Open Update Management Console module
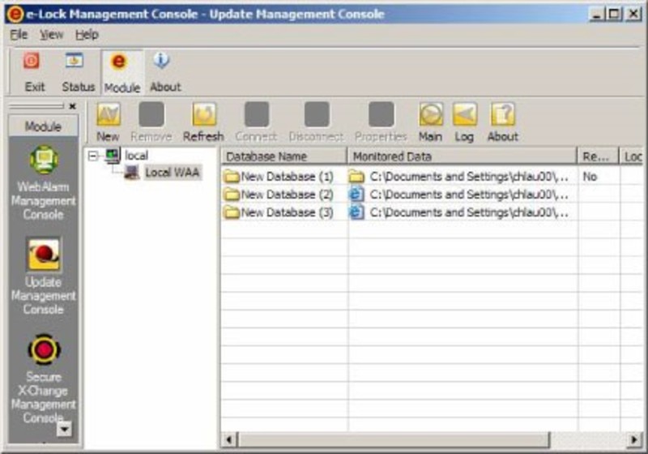This screenshot has width=648, height=454. point(44,255)
